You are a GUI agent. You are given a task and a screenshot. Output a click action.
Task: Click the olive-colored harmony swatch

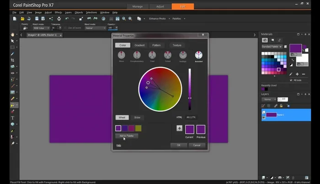click(139, 128)
